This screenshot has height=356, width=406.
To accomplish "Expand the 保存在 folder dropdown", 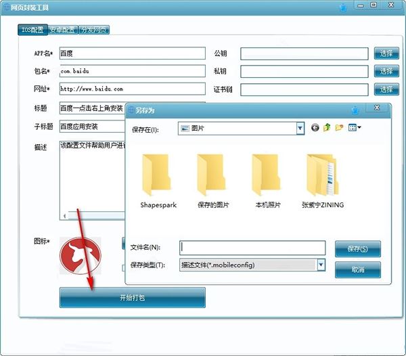I will pyautogui.click(x=300, y=128).
